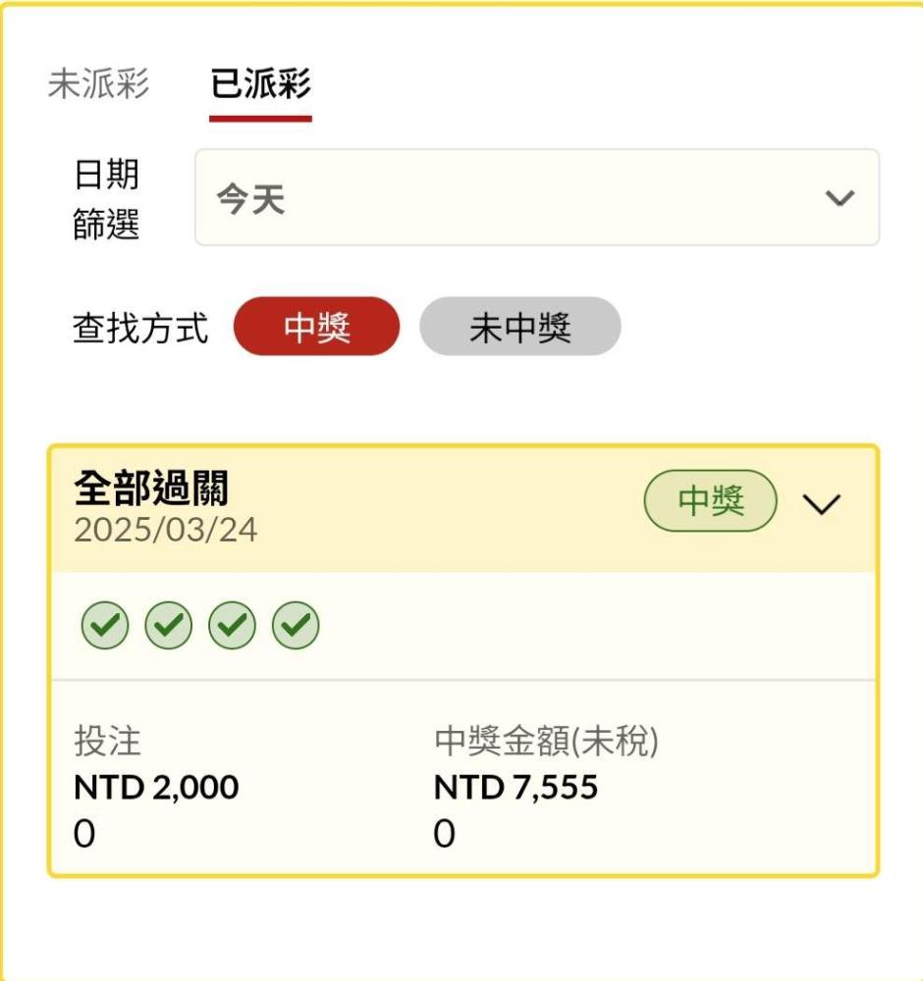This screenshot has height=981, width=923.
Task: Click the 中獎金額(未稅) label
Action: point(546,742)
